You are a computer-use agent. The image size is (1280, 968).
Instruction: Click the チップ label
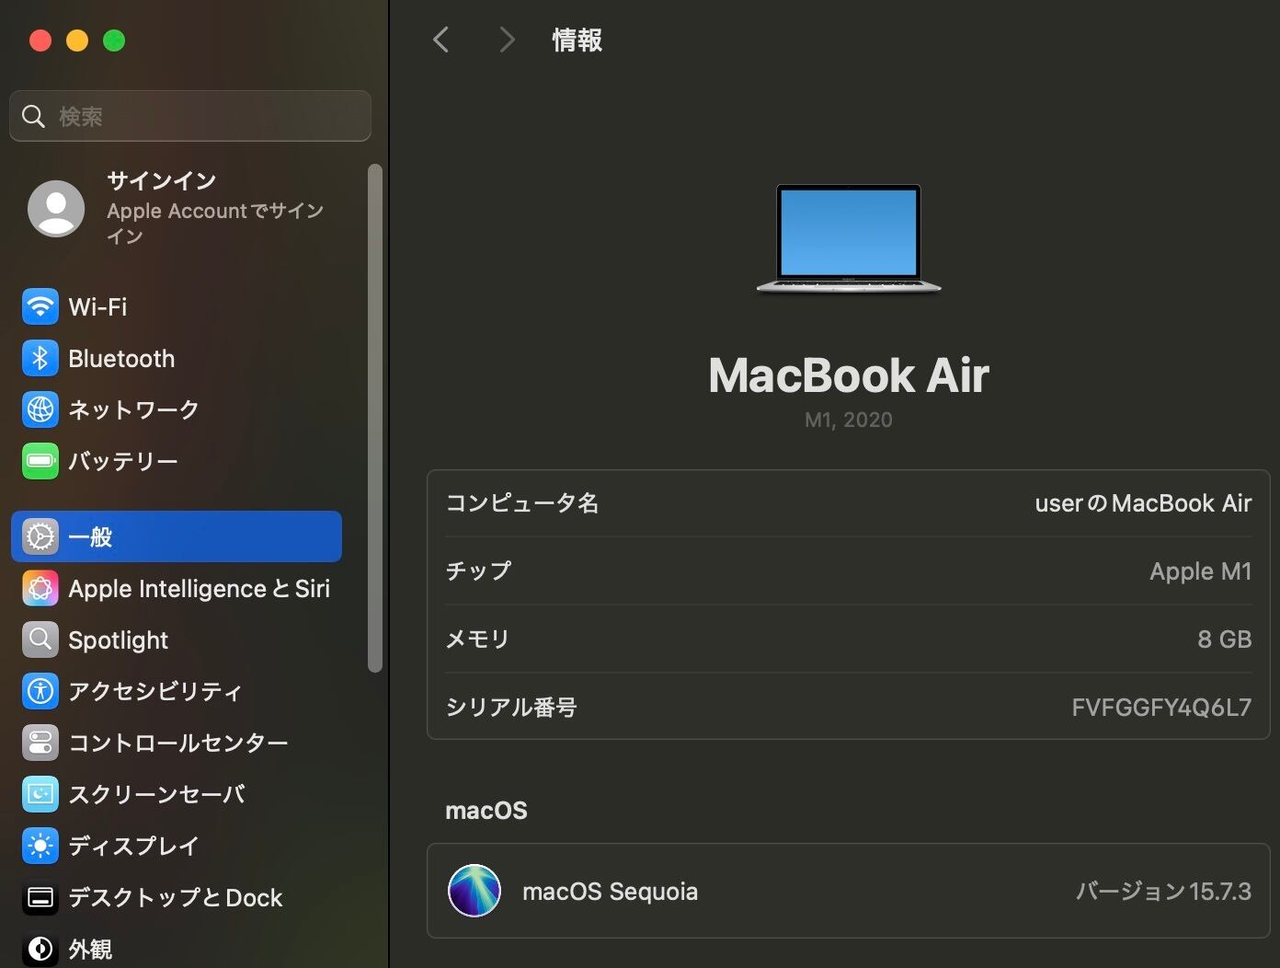pos(478,571)
